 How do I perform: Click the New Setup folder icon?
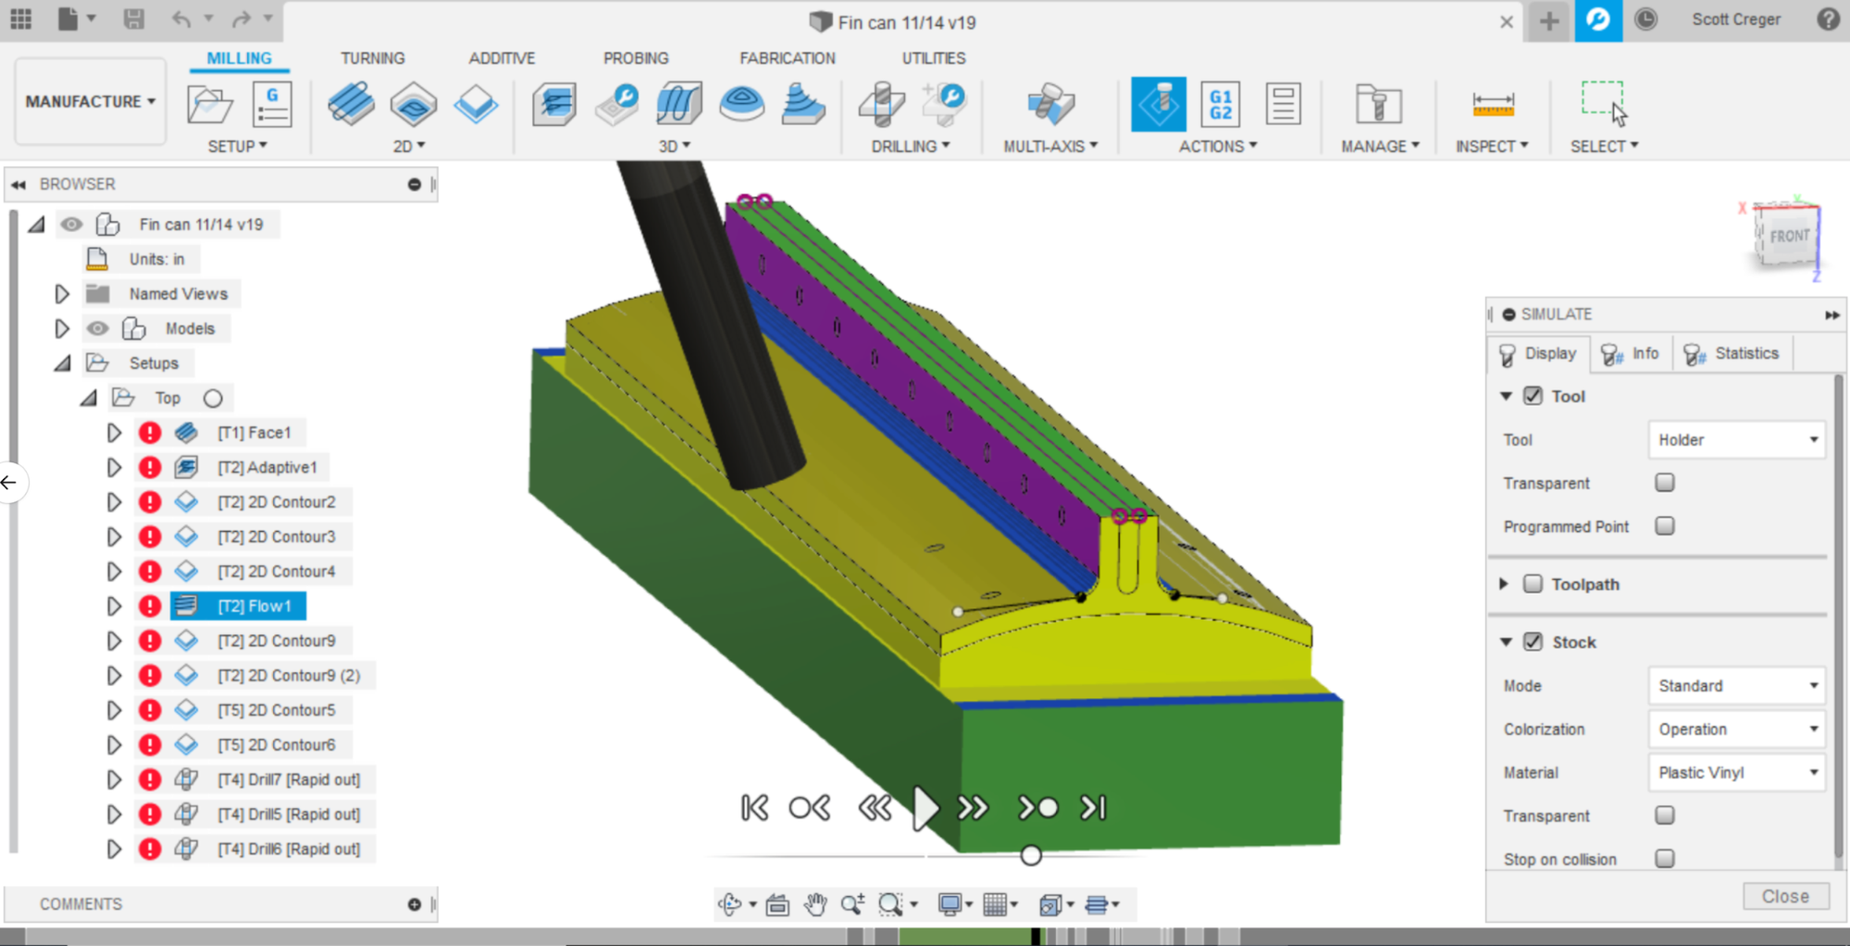209,104
